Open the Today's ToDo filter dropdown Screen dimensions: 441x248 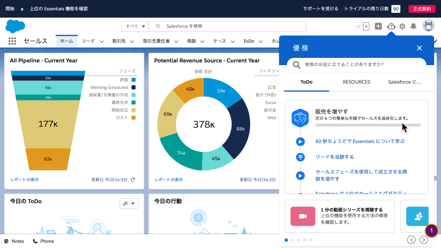129,204
